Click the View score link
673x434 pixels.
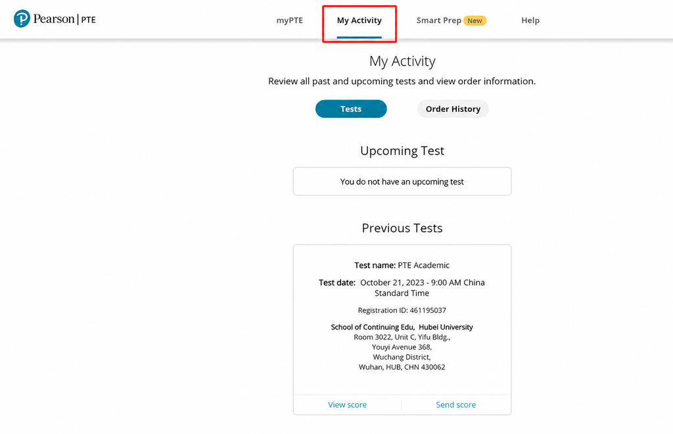pyautogui.click(x=347, y=405)
